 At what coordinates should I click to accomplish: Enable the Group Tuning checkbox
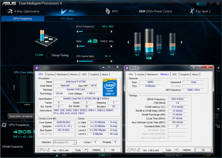pyautogui.click(x=49, y=55)
